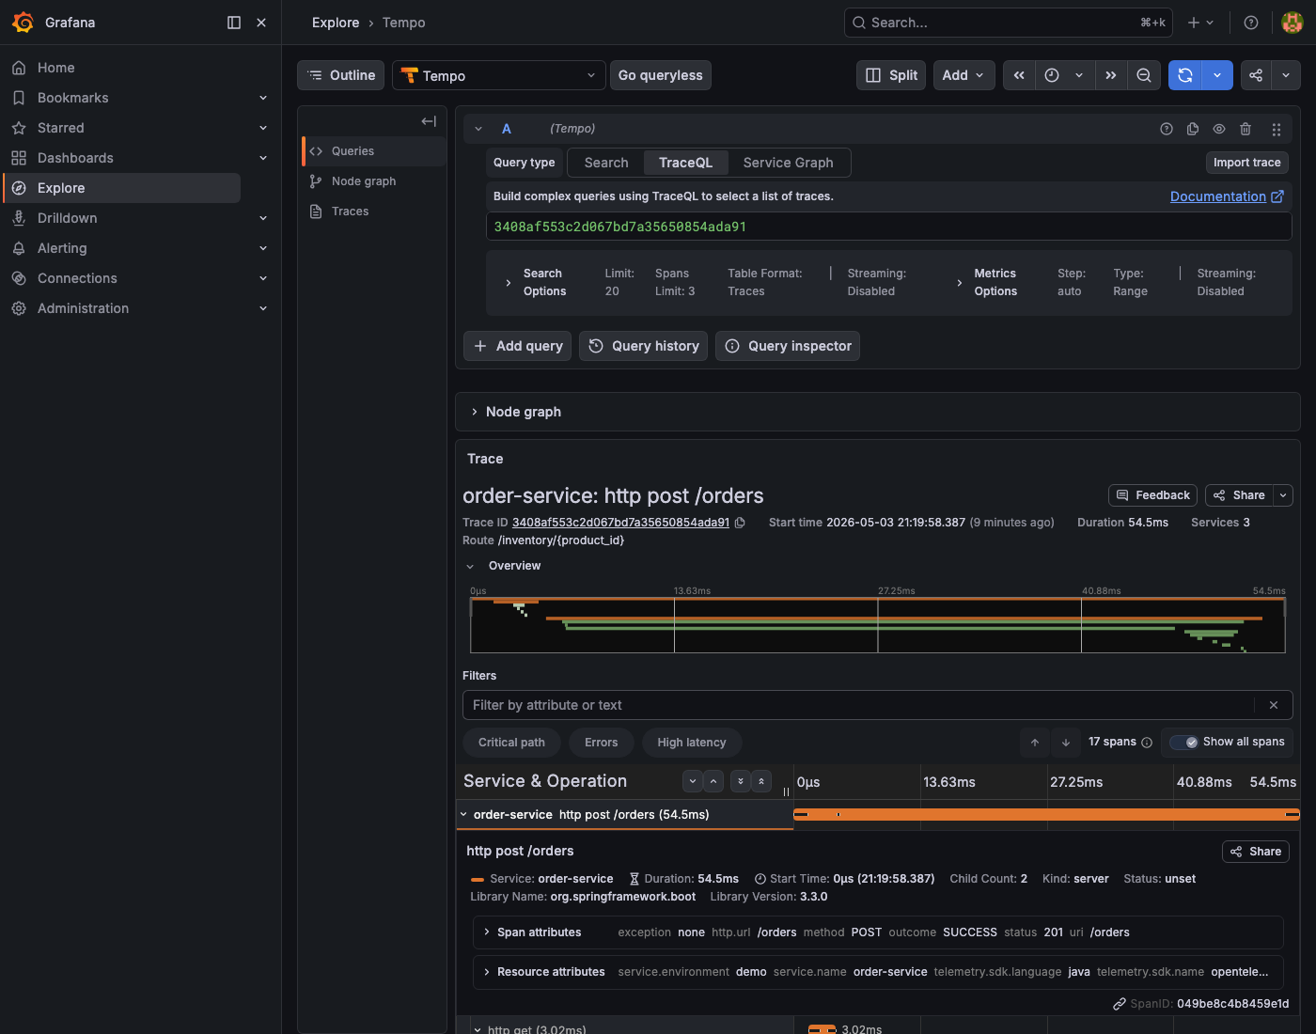1316x1034 pixels.
Task: Close the sidebar menu
Action: (x=261, y=23)
